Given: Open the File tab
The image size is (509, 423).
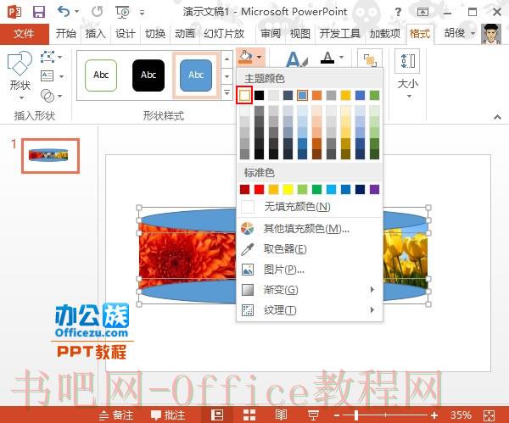Looking at the screenshot, I should 24,33.
